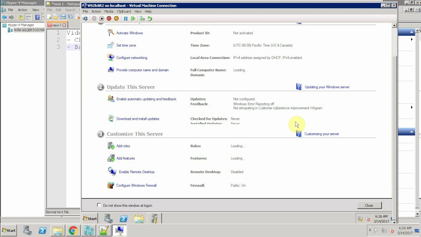Click the greyed Start VM toolbar button
The width and height of the screenshot is (421, 237).
(94, 19)
